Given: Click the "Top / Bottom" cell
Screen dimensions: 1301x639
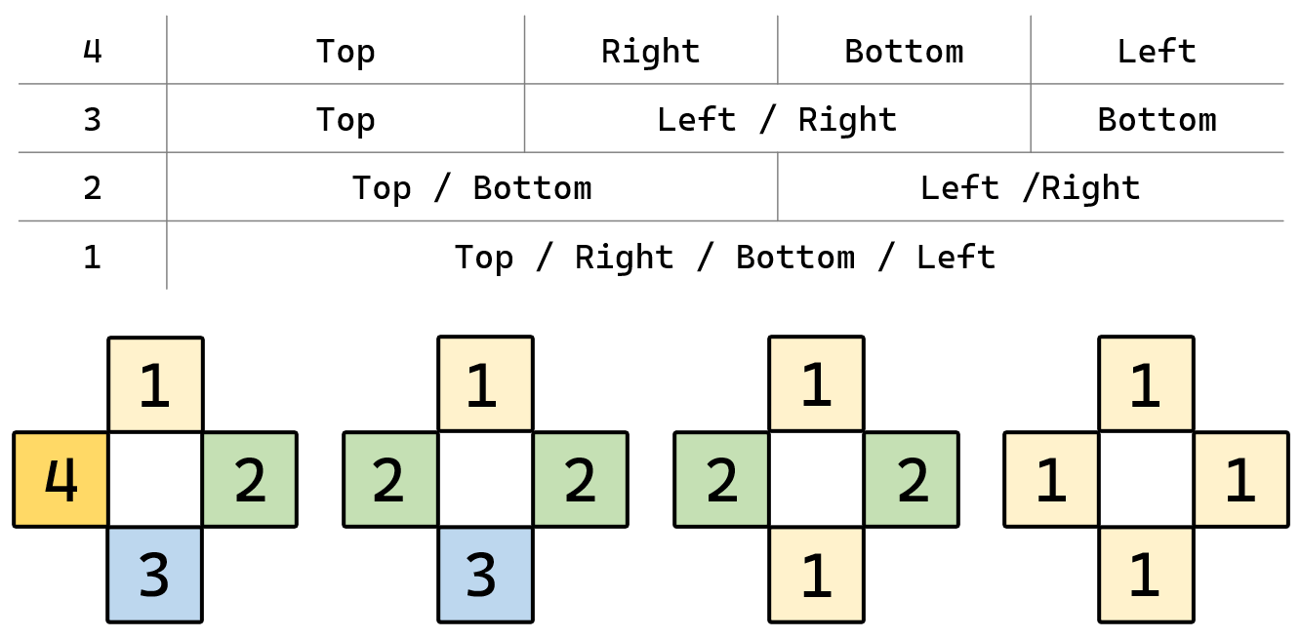Looking at the screenshot, I should click(471, 187).
